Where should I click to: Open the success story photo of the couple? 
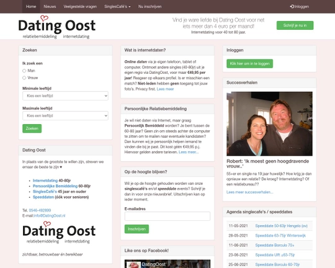[x=269, y=123]
